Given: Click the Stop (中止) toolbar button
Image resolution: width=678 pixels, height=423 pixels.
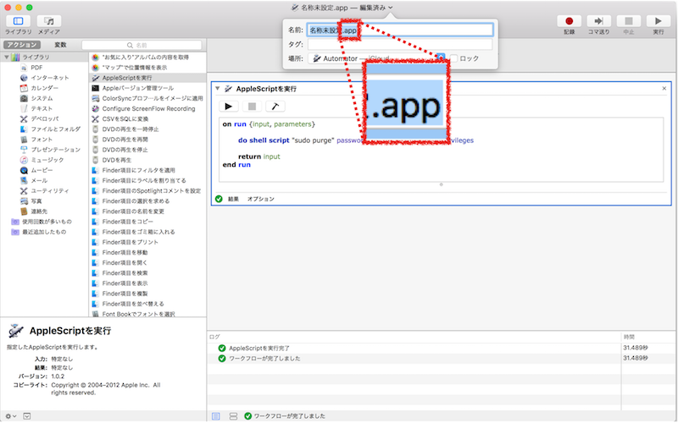Looking at the screenshot, I should 628,21.
